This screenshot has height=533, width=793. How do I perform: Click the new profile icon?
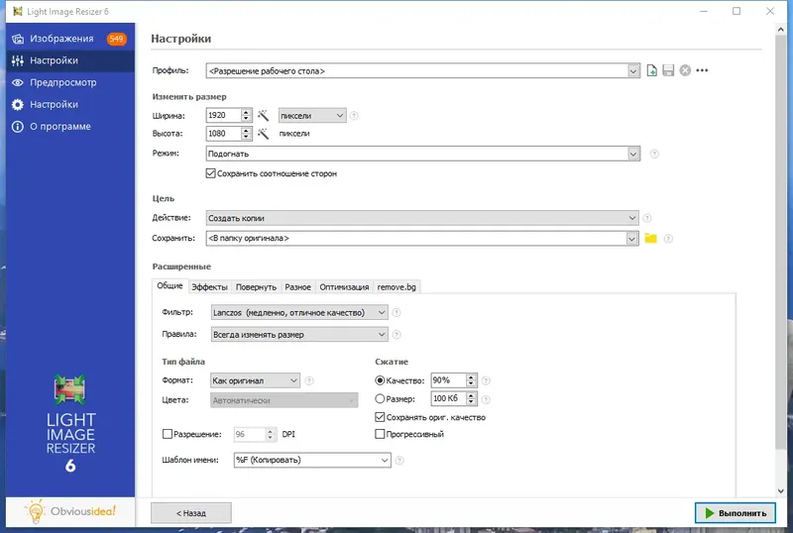point(652,70)
